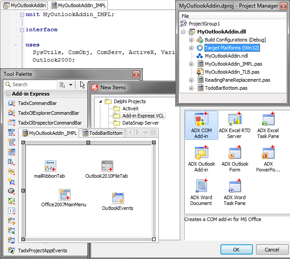Select ADX PowerPoint item icon
The image size is (290, 259).
pyautogui.click(x=268, y=153)
